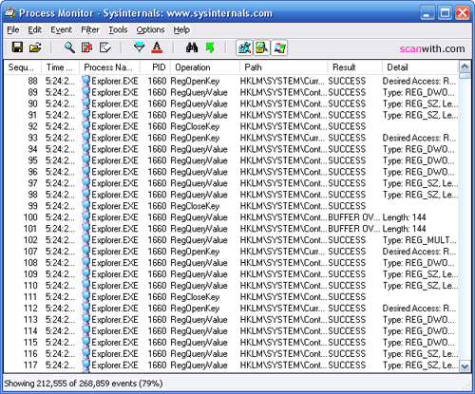Minimize the Process Monitor window
This screenshot has width=475, height=394.
tap(427, 13)
